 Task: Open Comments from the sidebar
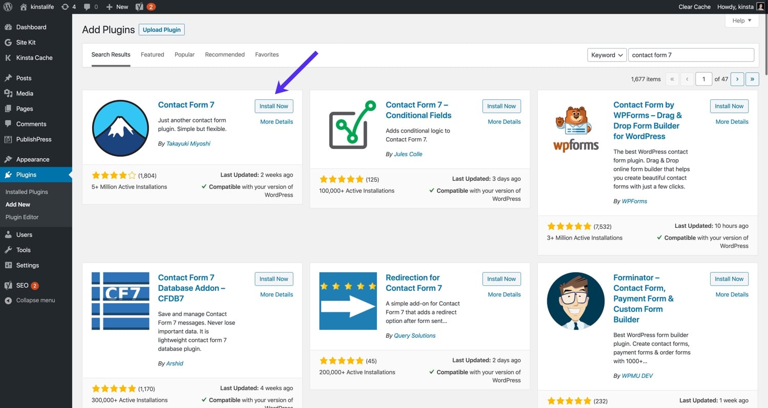[x=32, y=124]
